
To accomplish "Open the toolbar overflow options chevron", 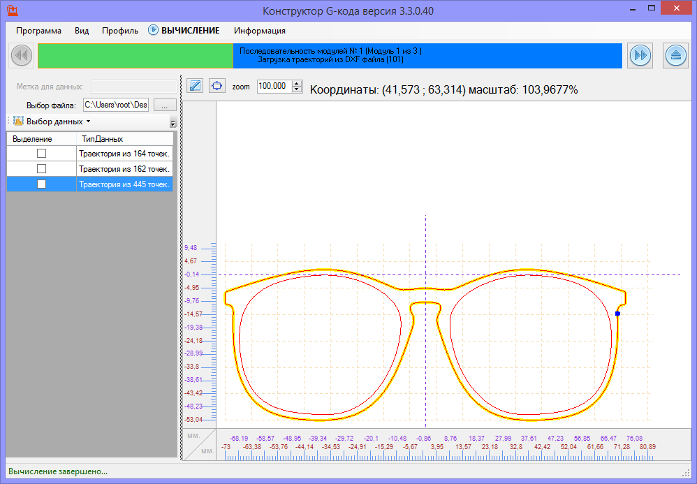I will [173, 123].
